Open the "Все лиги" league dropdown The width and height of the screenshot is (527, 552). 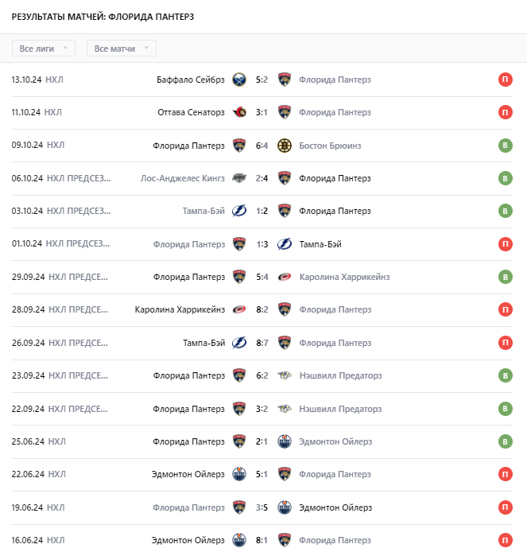pyautogui.click(x=44, y=49)
